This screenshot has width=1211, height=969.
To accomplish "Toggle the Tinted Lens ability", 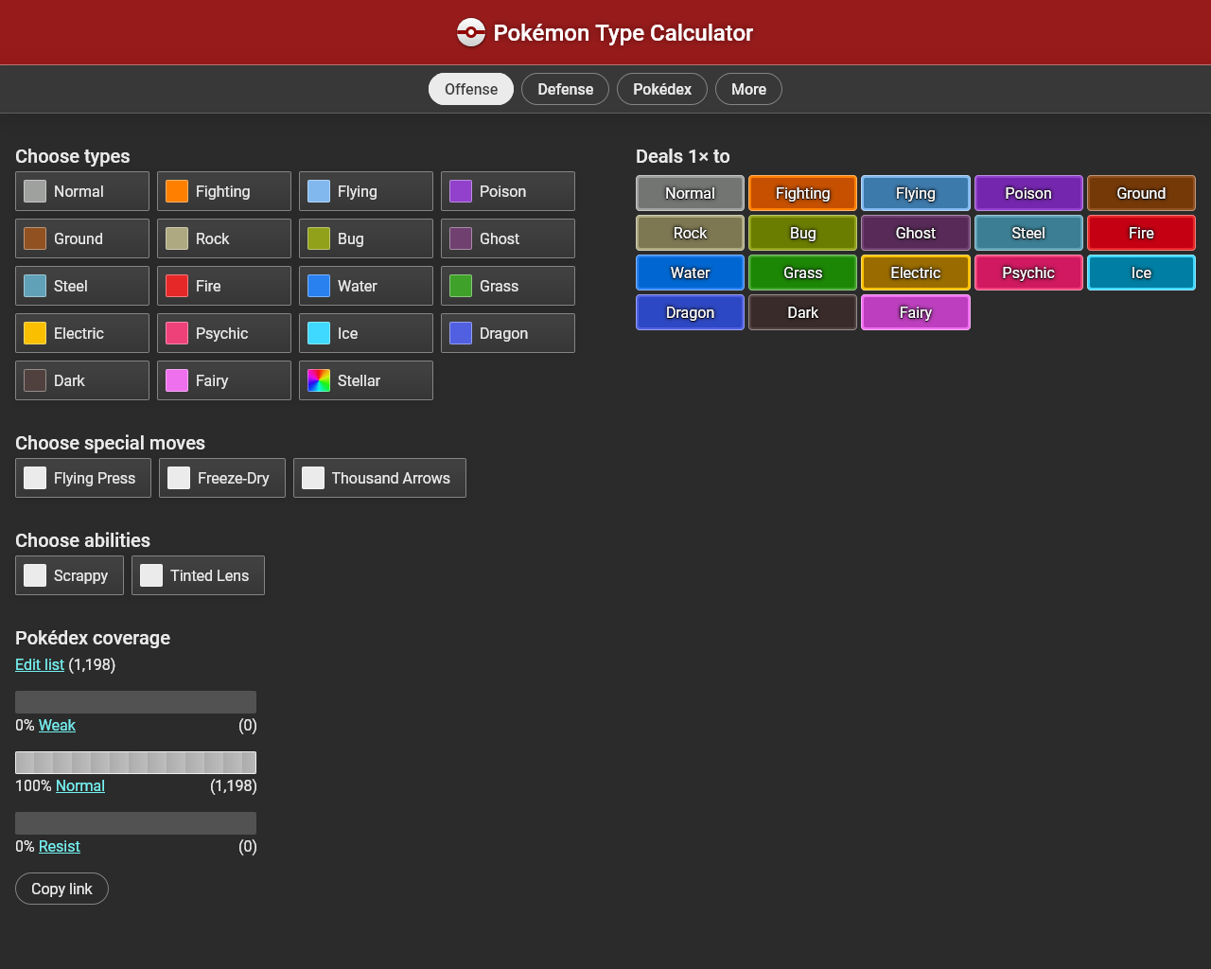I will click(x=151, y=575).
